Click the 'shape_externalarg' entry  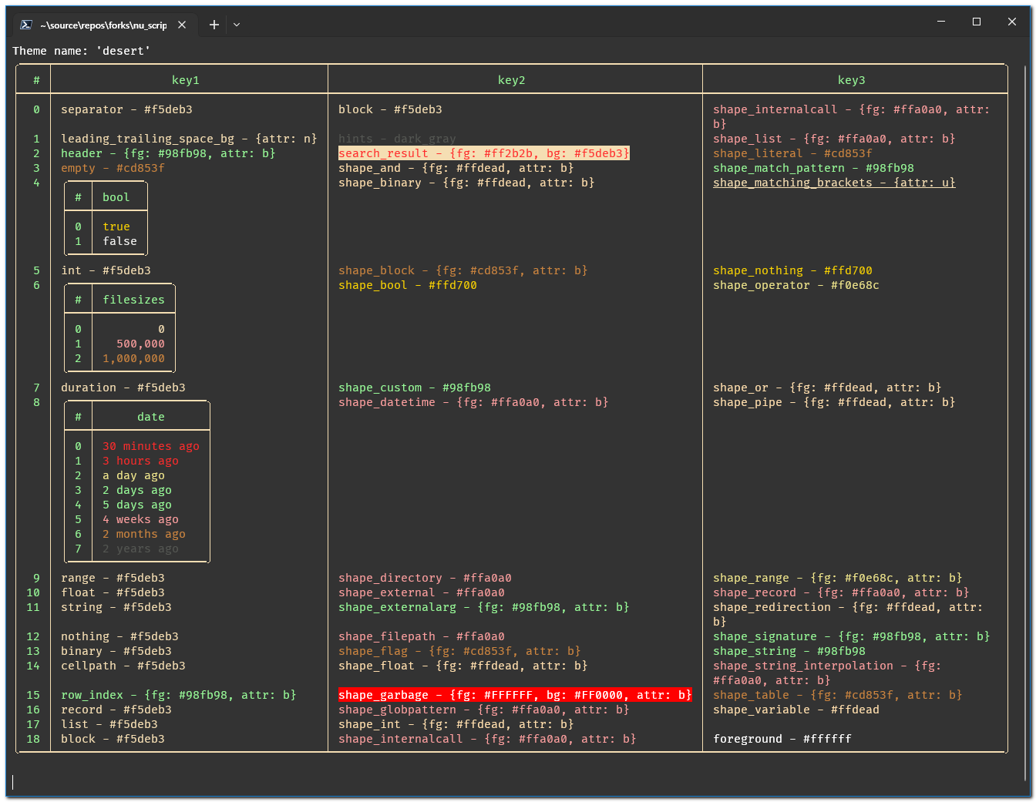click(x=484, y=607)
